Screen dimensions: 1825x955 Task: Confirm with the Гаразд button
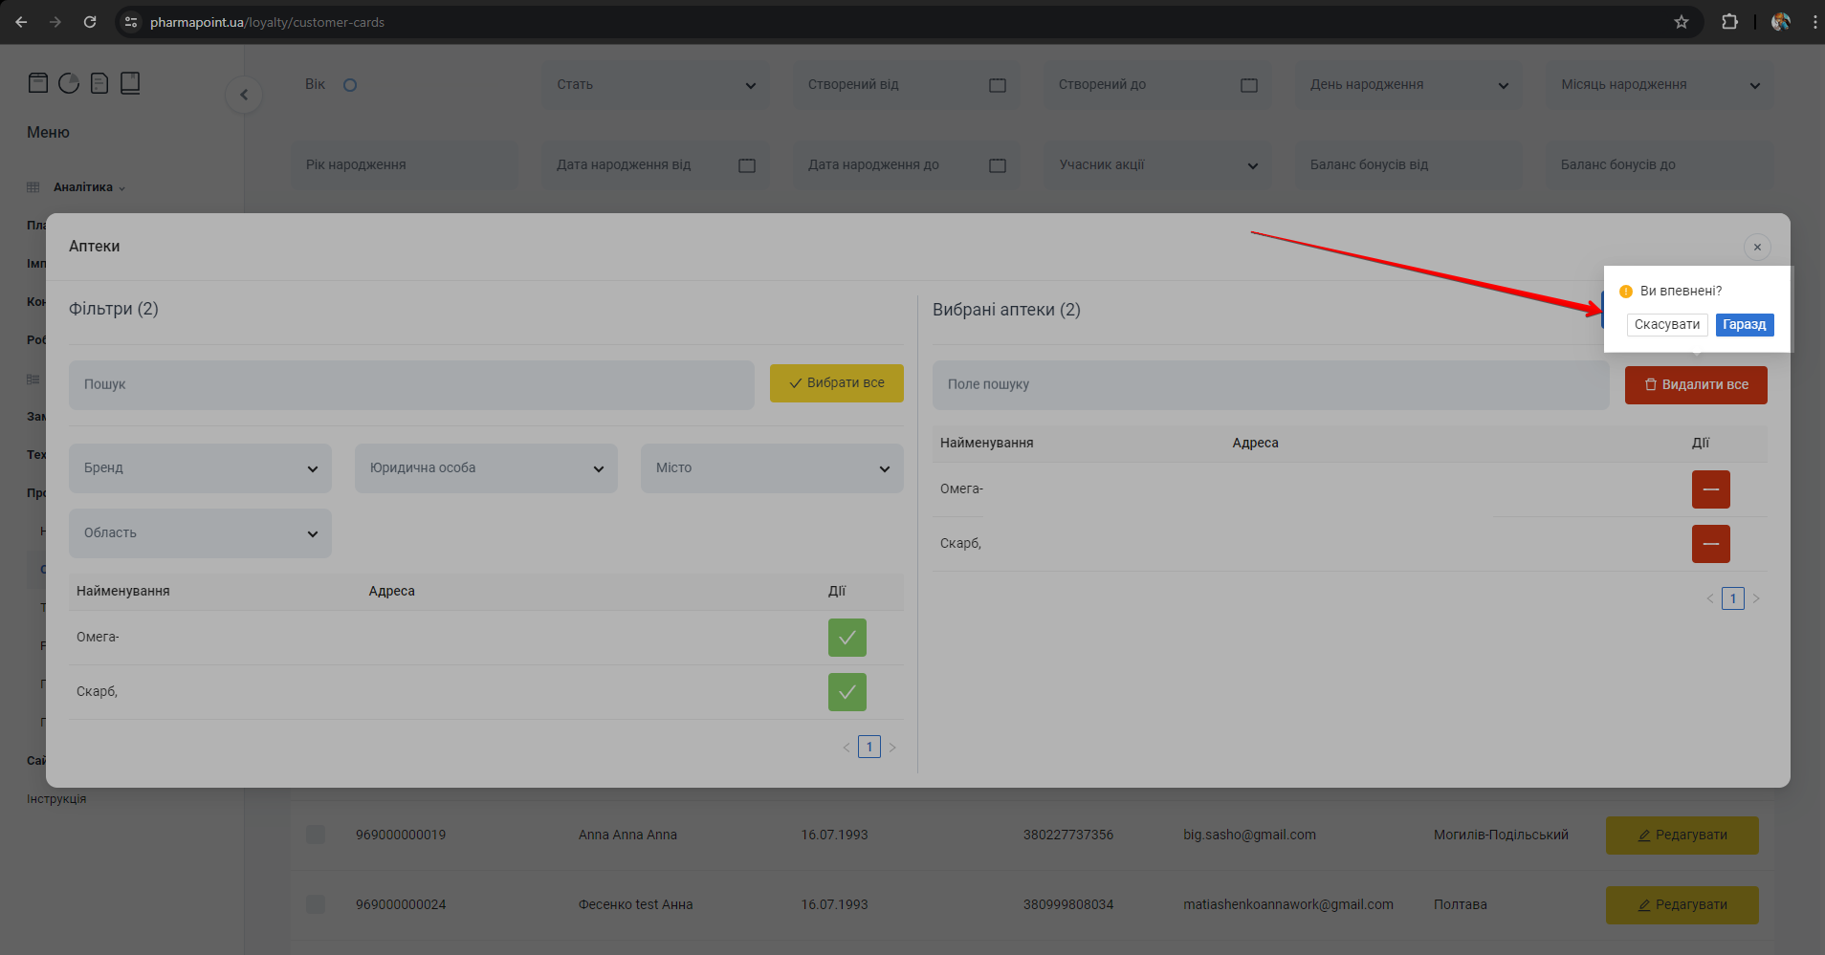coord(1744,325)
